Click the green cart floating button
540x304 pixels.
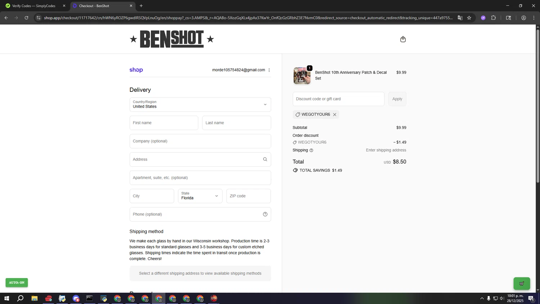[522, 283]
